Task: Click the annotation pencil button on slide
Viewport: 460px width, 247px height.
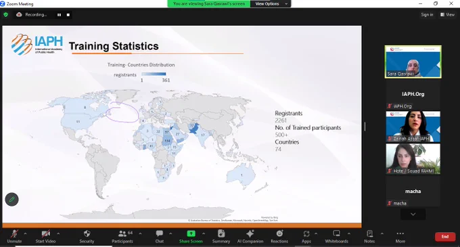Action: pos(11,200)
